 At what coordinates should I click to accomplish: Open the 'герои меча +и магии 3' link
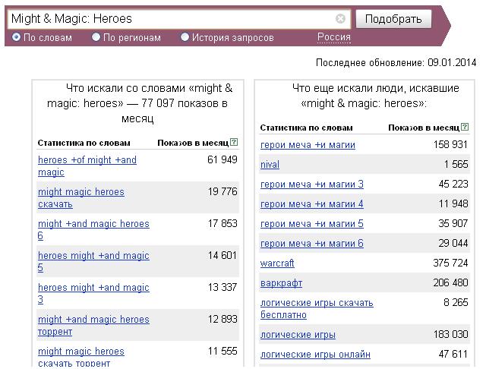point(312,184)
